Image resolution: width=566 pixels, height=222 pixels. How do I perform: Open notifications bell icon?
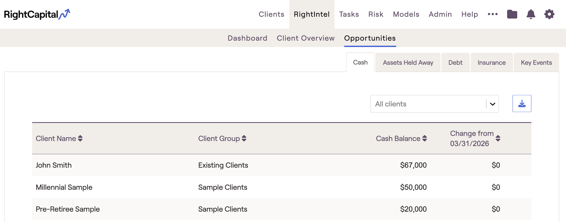[531, 14]
